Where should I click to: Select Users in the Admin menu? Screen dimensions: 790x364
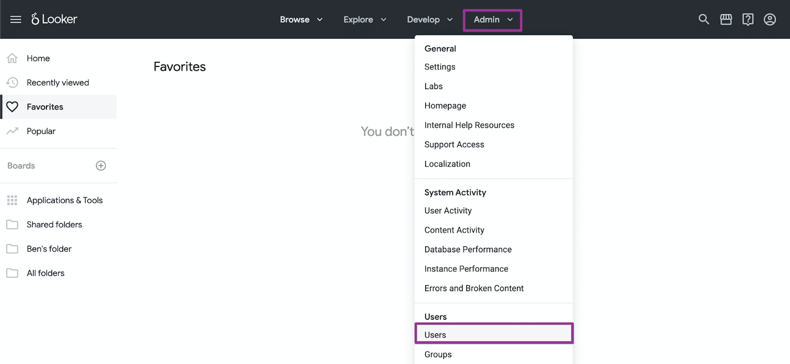pos(435,335)
